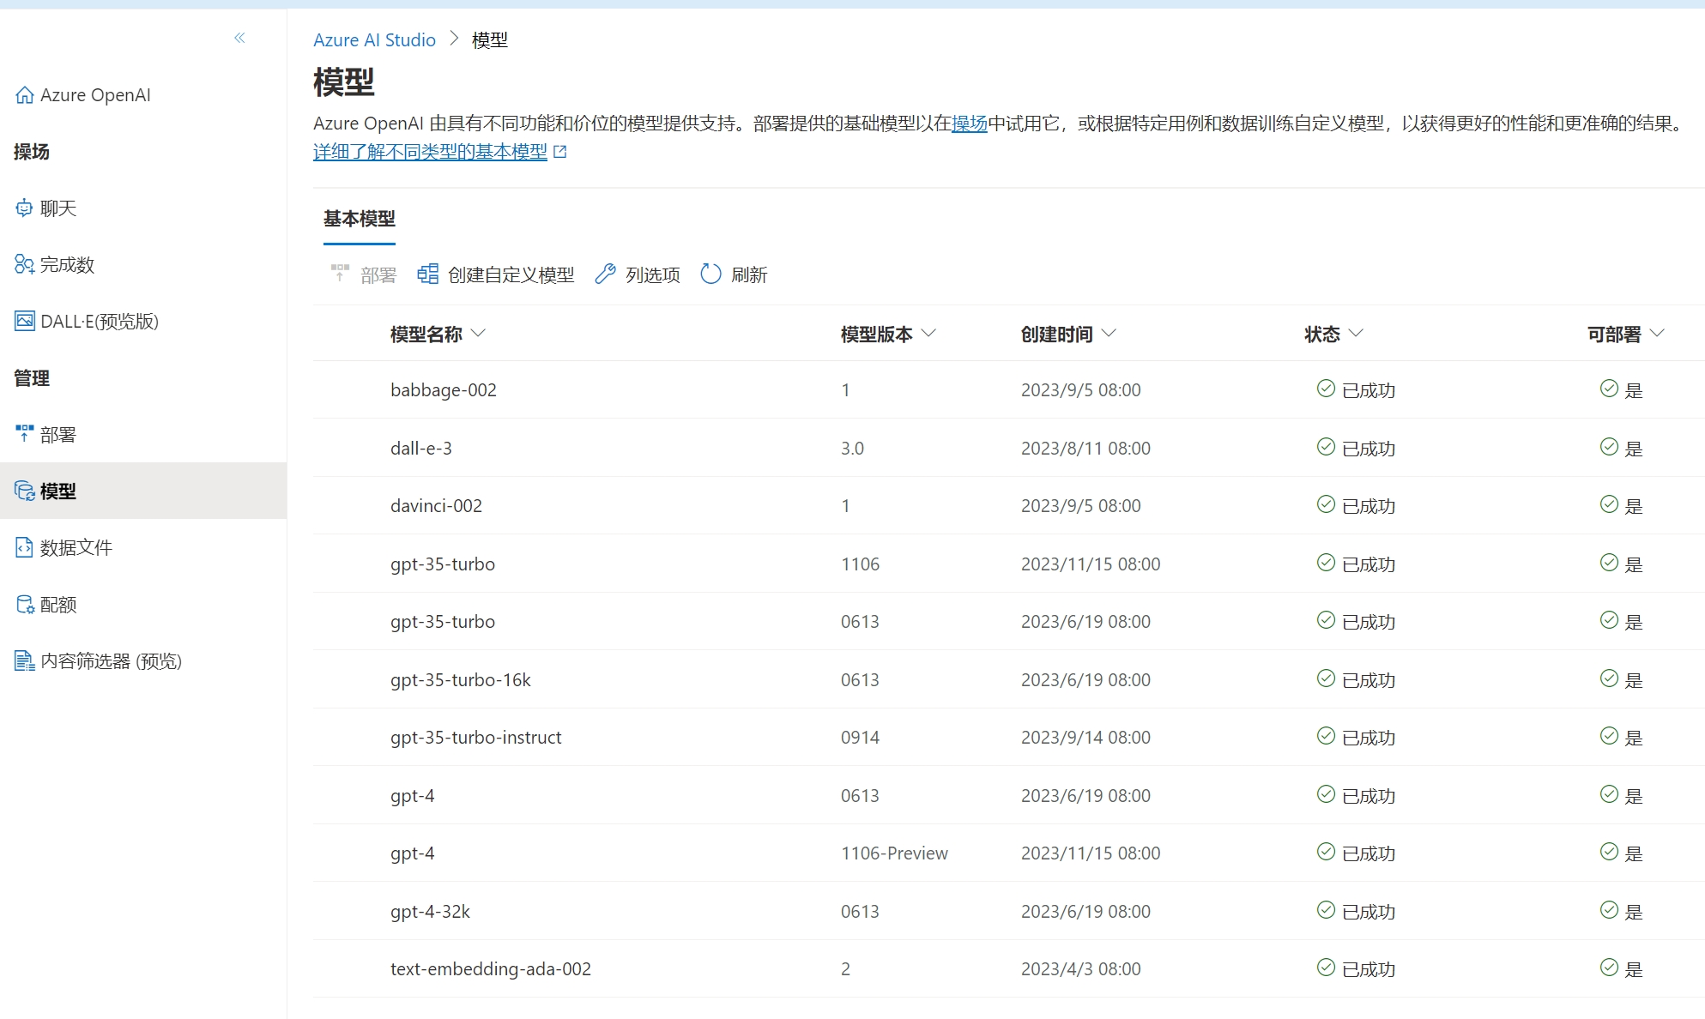Open 内容筛选器 (预览) menu item
The height and width of the screenshot is (1019, 1705).
pos(111,660)
